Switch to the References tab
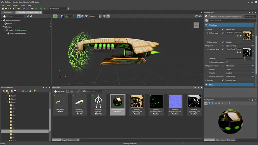The image size is (258, 145). click(231, 140)
